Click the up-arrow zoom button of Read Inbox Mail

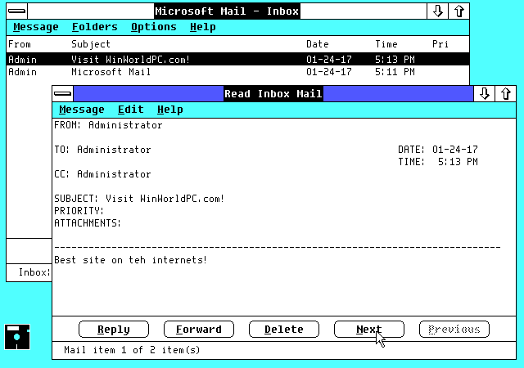coord(506,94)
